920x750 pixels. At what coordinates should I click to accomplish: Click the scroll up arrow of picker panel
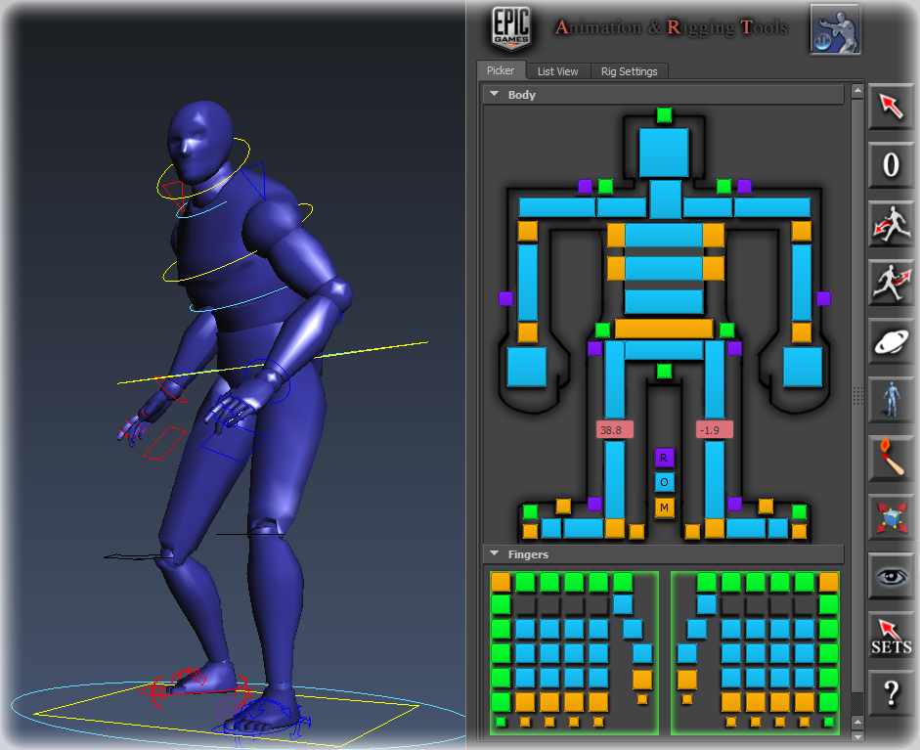(x=857, y=90)
